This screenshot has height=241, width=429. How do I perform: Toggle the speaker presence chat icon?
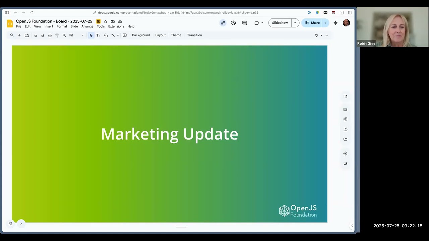223,23
